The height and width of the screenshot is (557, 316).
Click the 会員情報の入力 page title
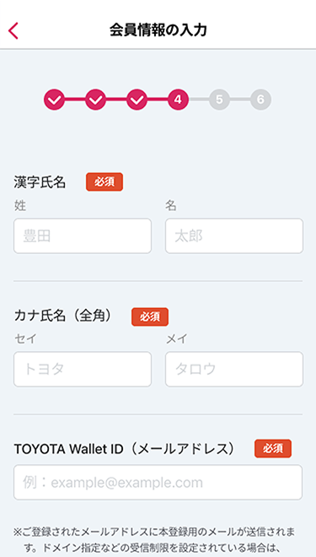click(x=158, y=30)
